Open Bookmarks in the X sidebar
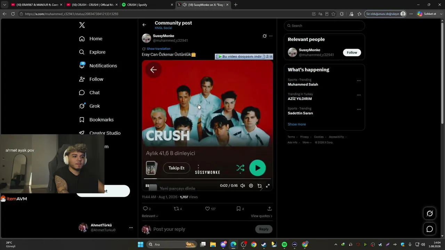Screen dimensions: 445x250 (96, 120)
